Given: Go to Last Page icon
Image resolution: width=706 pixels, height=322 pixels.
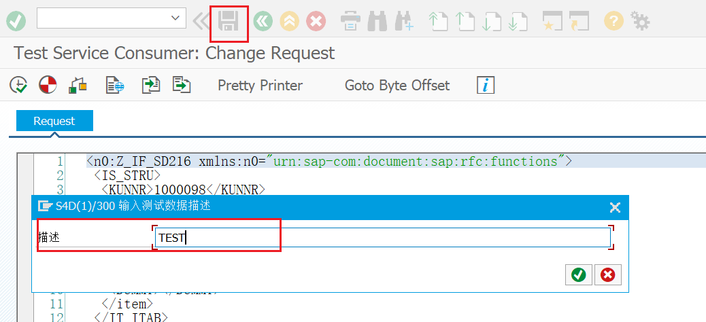Looking at the screenshot, I should click(518, 21).
